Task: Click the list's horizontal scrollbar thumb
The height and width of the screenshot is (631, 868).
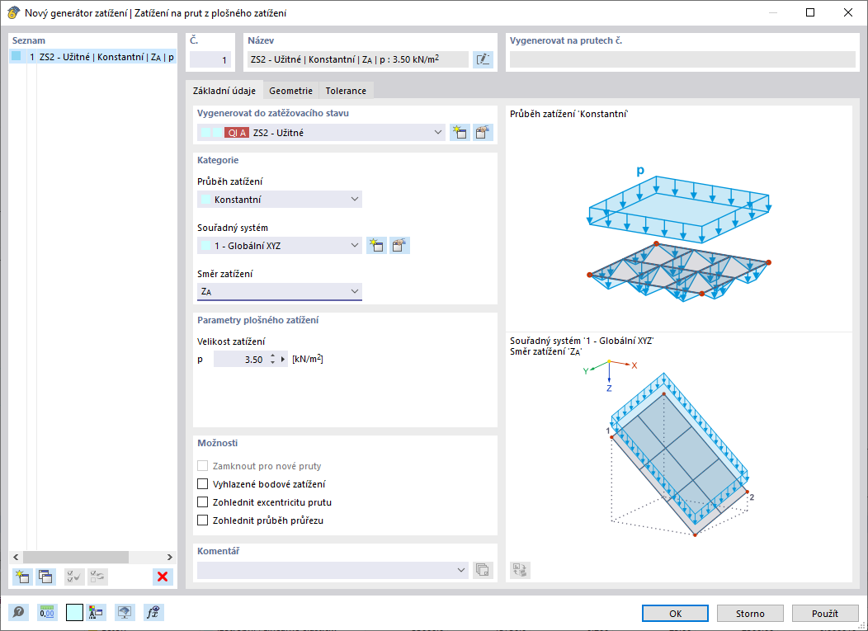Action: [75, 557]
